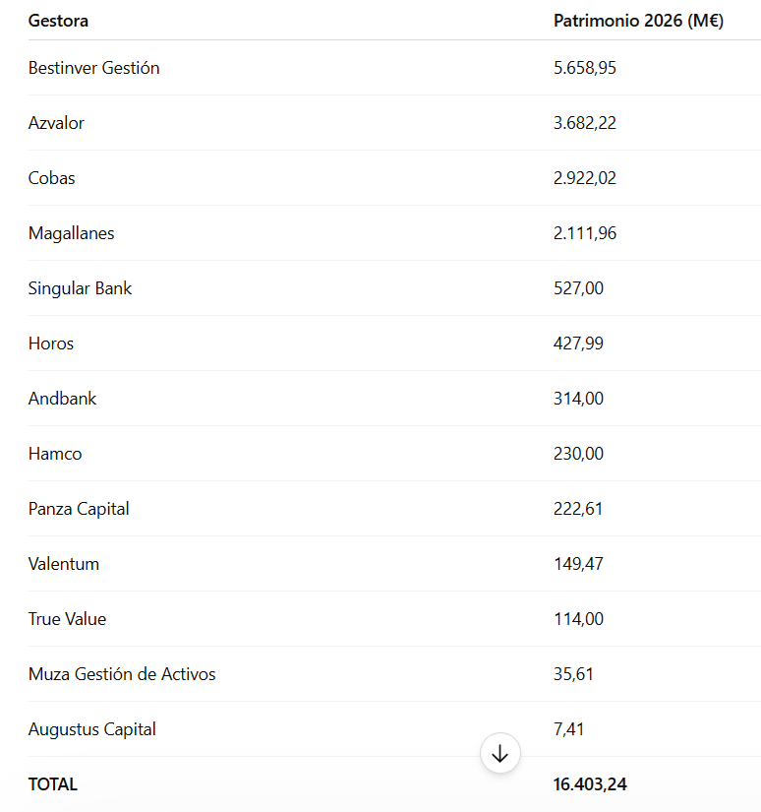Select the Andbank cell
This screenshot has width=761, height=812.
tap(62, 399)
